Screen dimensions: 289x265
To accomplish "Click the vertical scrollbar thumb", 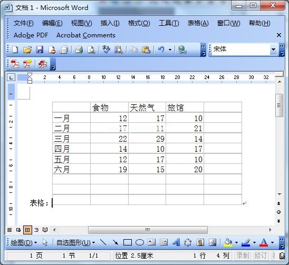I will 279,105.
